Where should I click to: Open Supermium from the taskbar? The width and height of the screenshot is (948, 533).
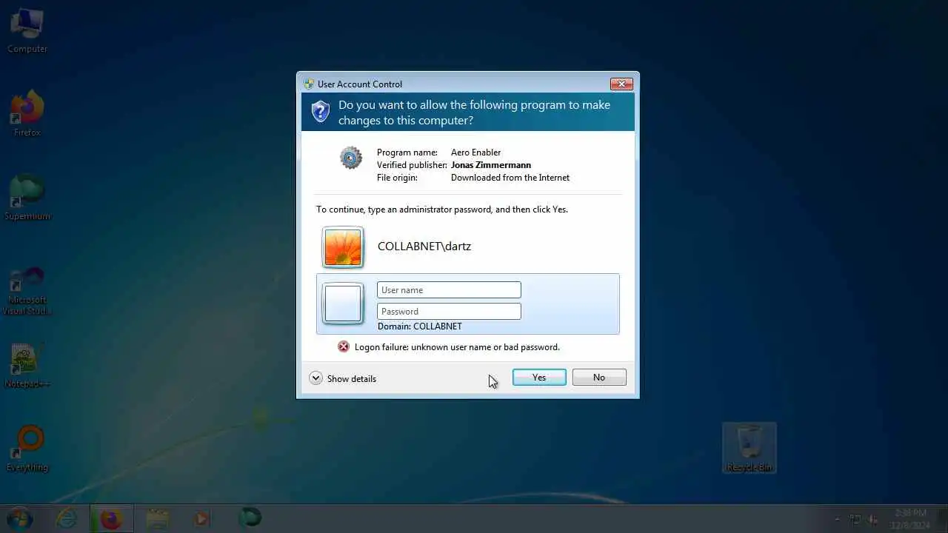pyautogui.click(x=249, y=518)
